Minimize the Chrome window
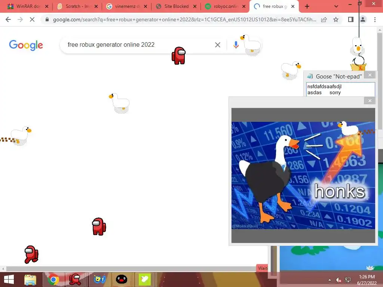The height and width of the screenshot is (287, 383). pyautogui.click(x=350, y=4)
